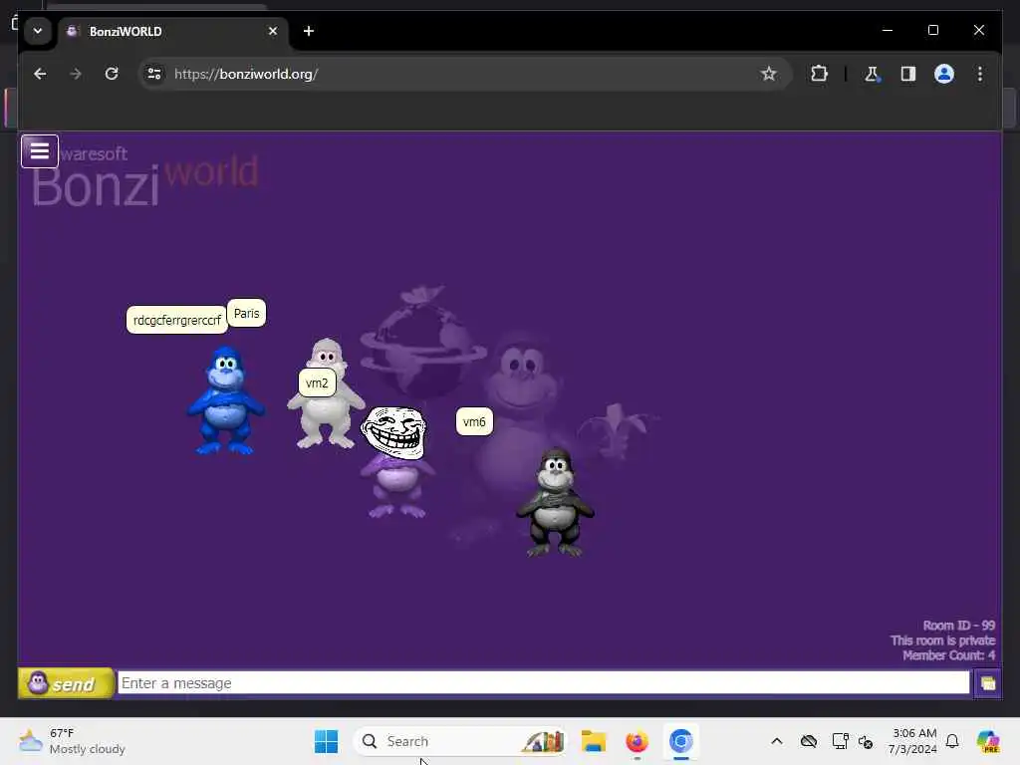The image size is (1020, 765).
Task: Open the browser extensions puzzle icon
Action: (x=819, y=74)
